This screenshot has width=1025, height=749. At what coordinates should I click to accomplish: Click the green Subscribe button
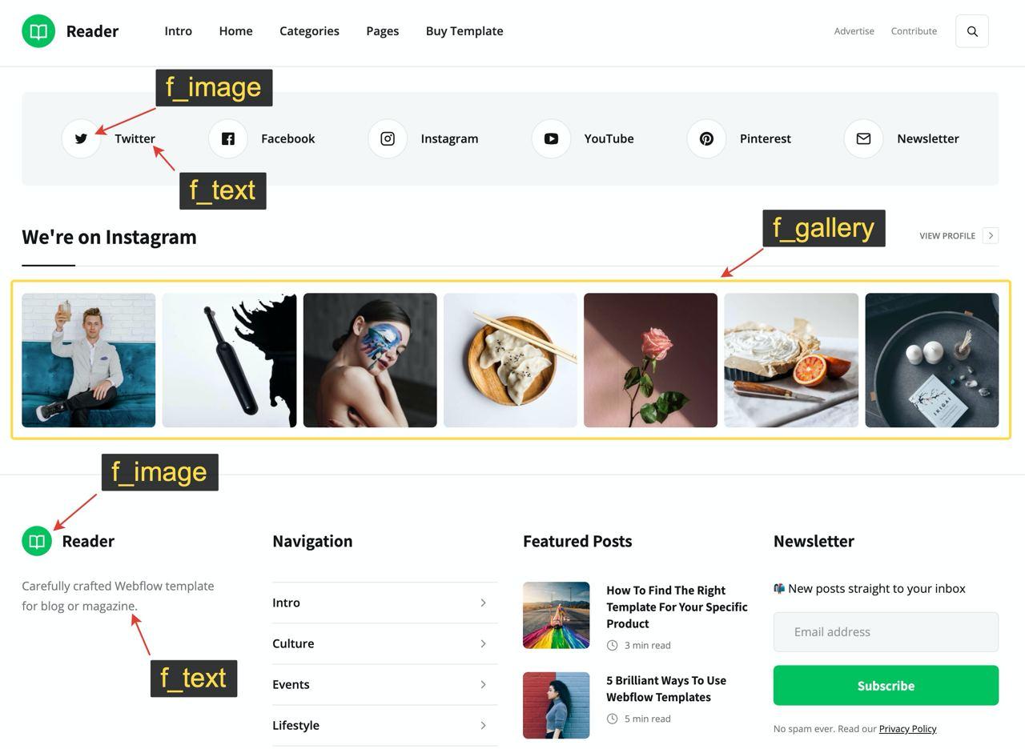coord(886,686)
